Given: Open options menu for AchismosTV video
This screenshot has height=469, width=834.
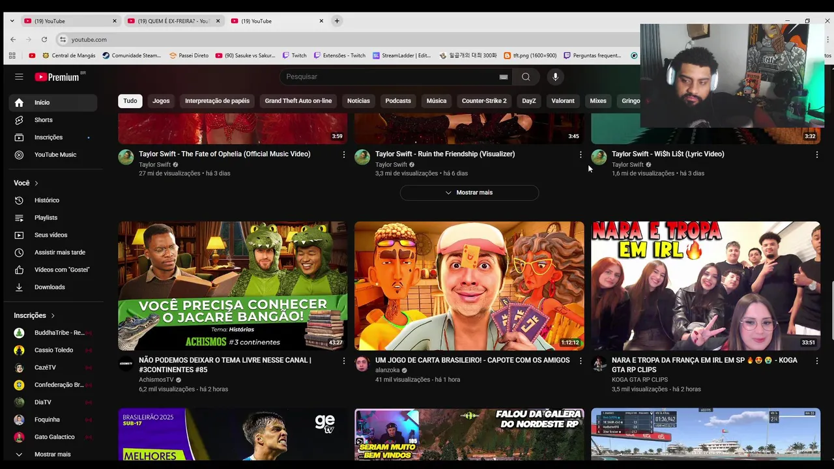Looking at the screenshot, I should pos(344,360).
